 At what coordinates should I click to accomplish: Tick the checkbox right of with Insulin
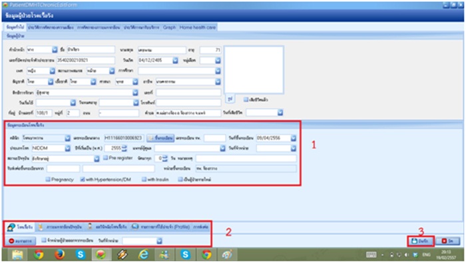click(x=180, y=179)
